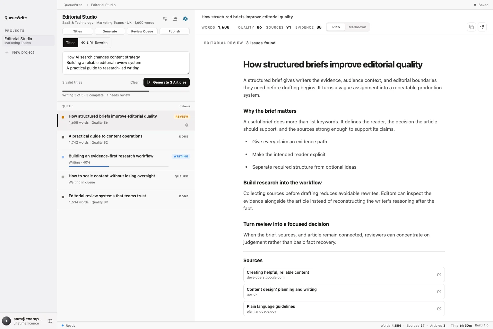Open account settings icon beside sam@examp
This screenshot has height=329, width=493.
click(x=50, y=321)
